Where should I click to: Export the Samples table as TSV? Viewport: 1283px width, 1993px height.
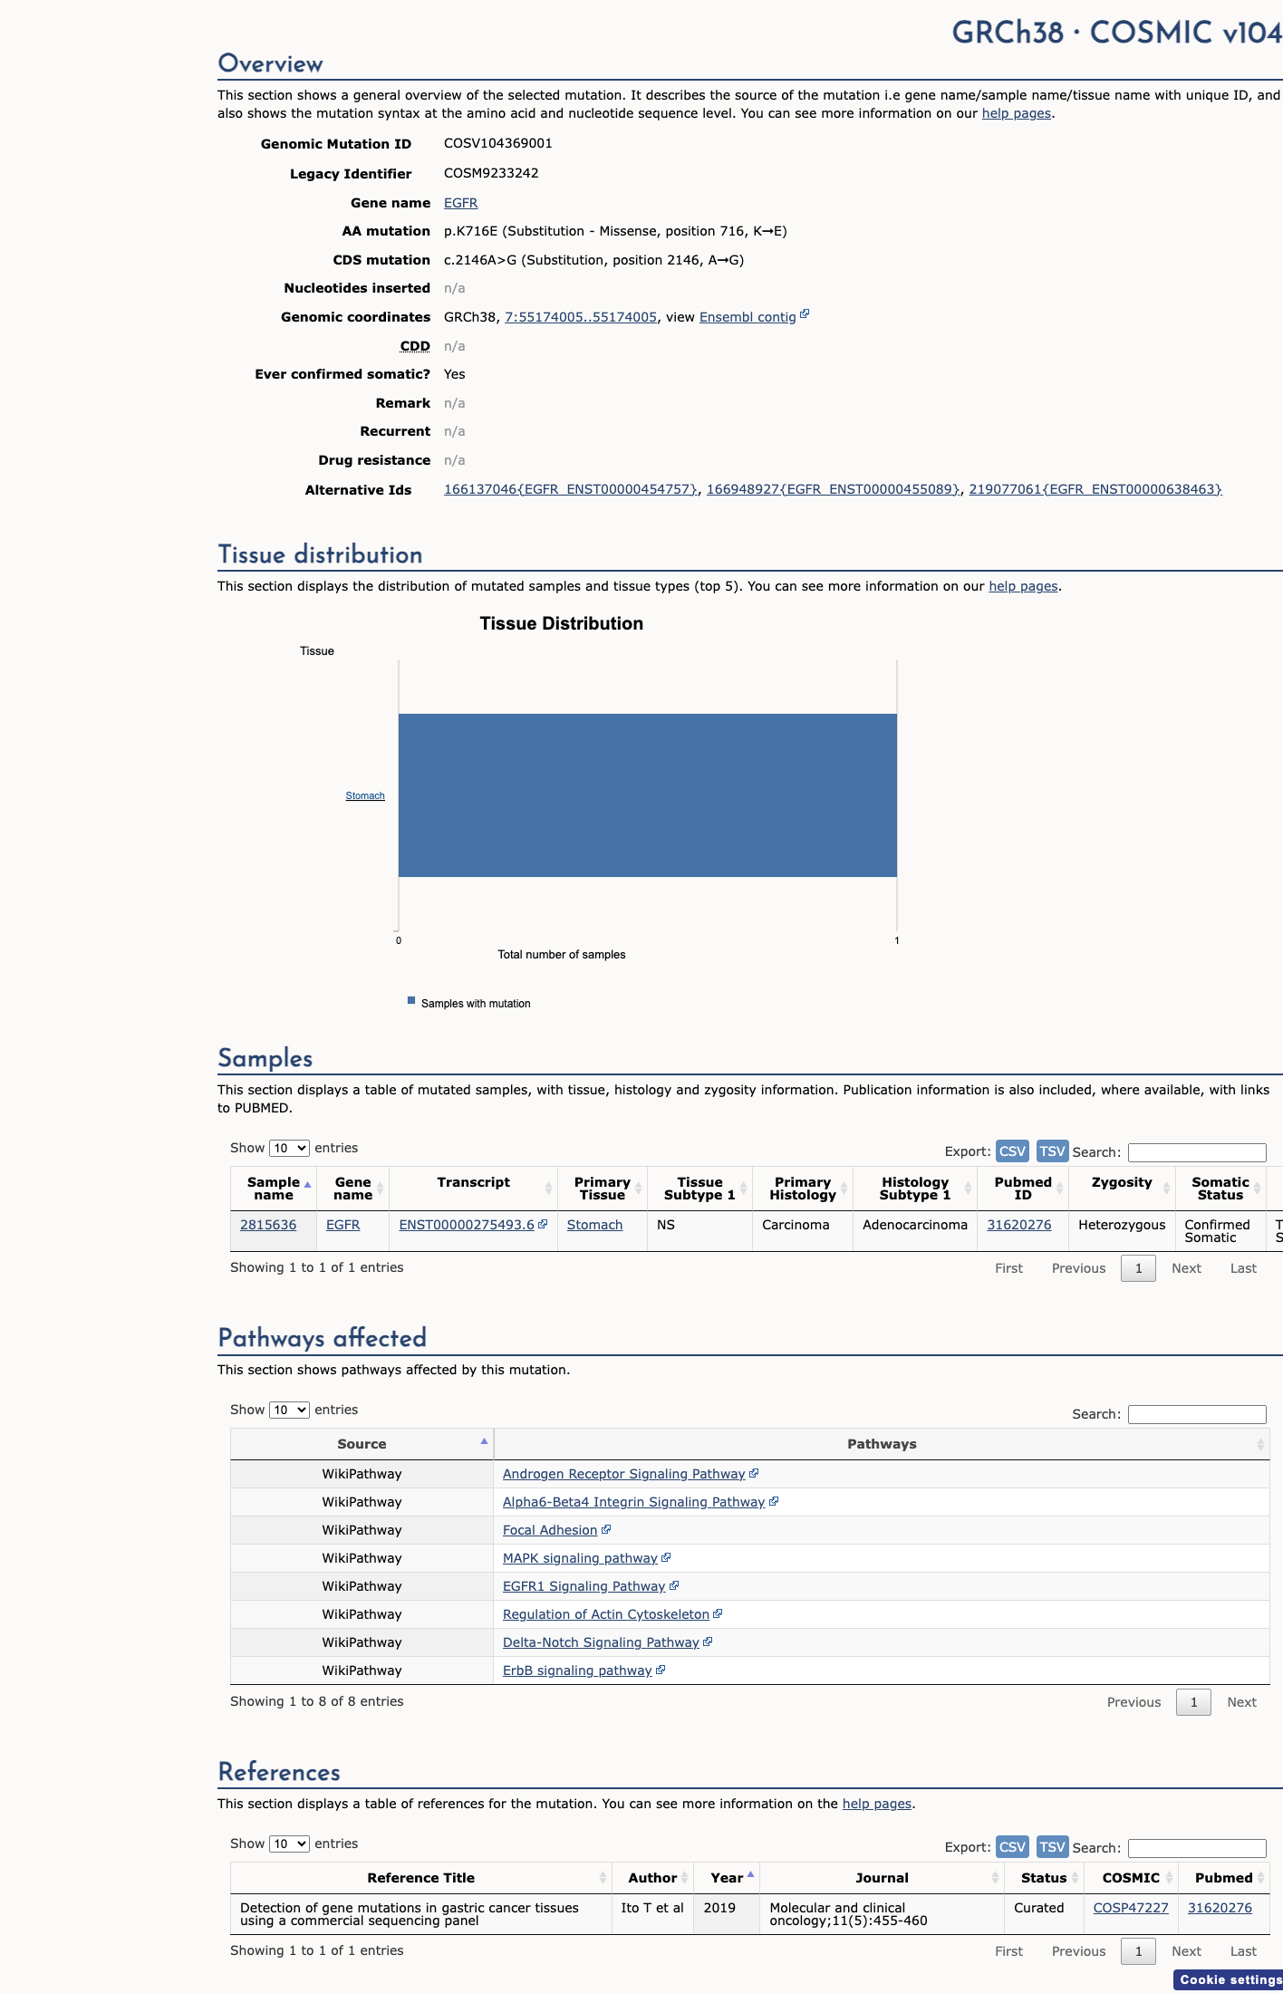coord(1052,1151)
